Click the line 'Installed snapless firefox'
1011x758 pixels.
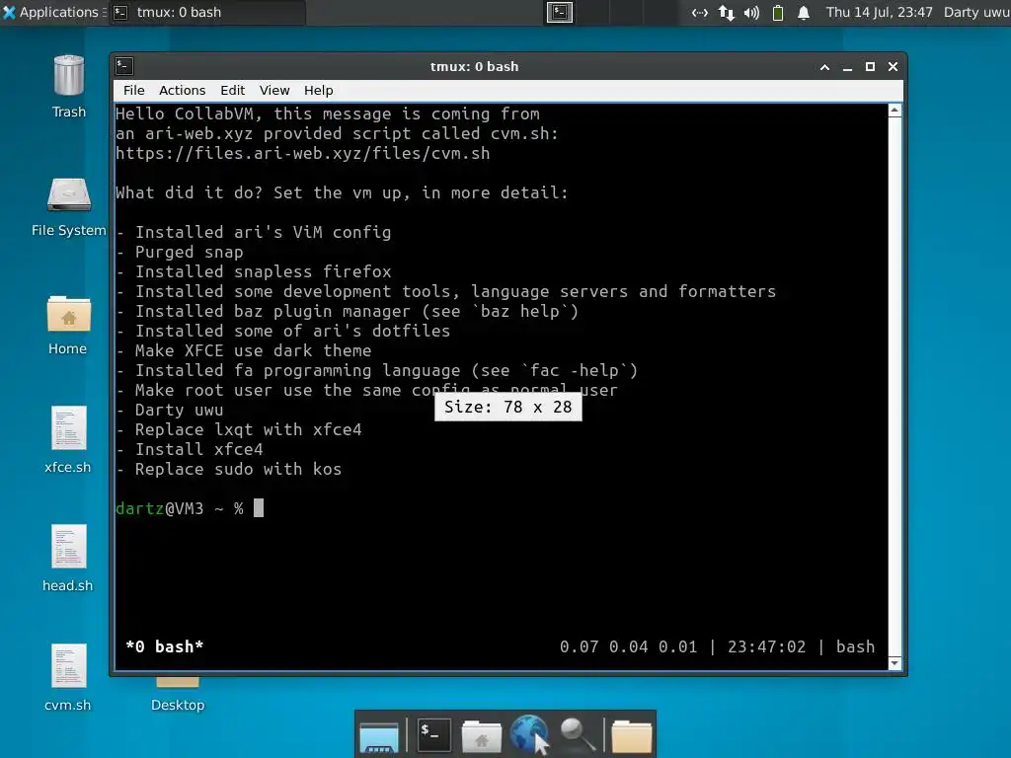(254, 272)
